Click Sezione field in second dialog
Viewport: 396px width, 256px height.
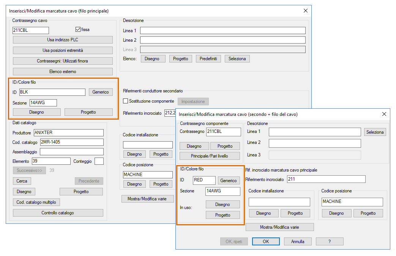tap(223, 191)
